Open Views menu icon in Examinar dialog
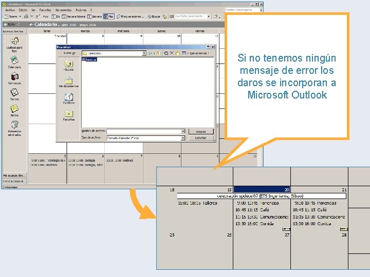The height and width of the screenshot is (277, 370). [x=184, y=53]
